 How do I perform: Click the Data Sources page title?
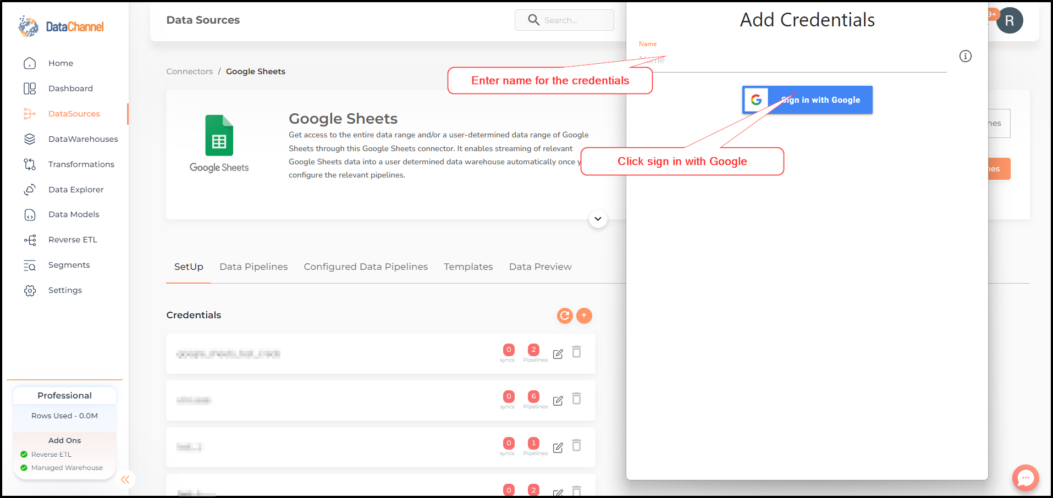[x=203, y=20]
